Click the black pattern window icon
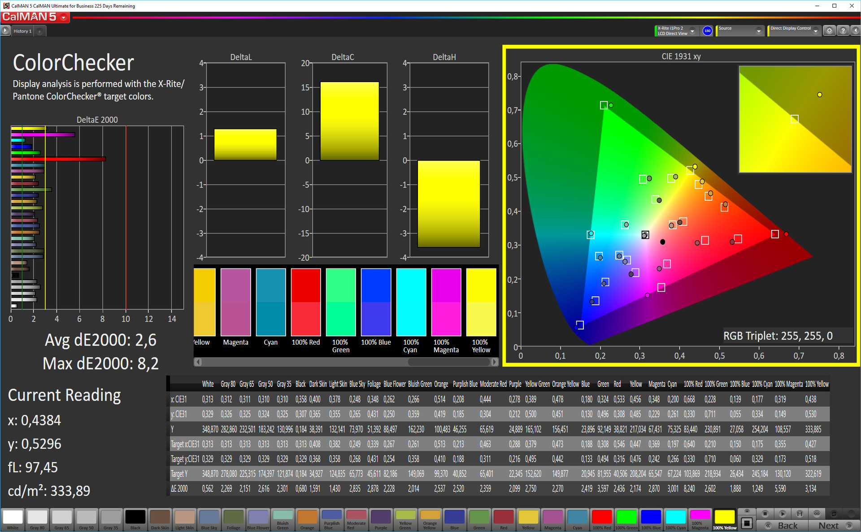The image size is (861, 532). [747, 523]
